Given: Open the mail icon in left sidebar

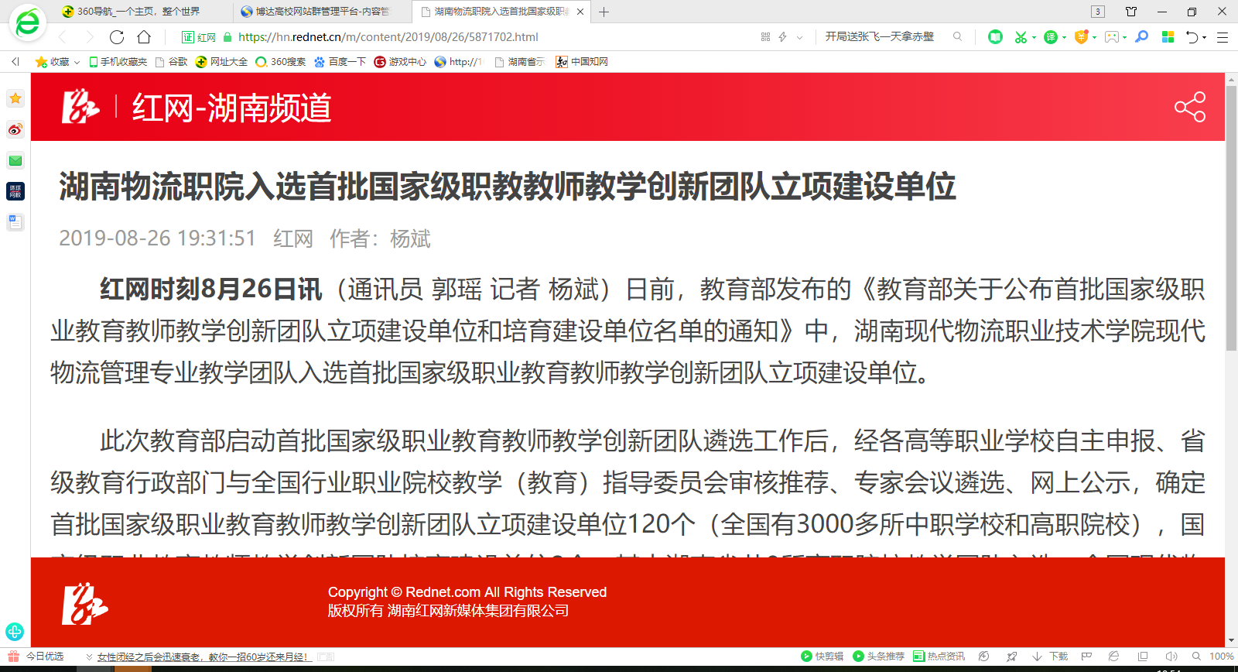Looking at the screenshot, I should (15, 160).
